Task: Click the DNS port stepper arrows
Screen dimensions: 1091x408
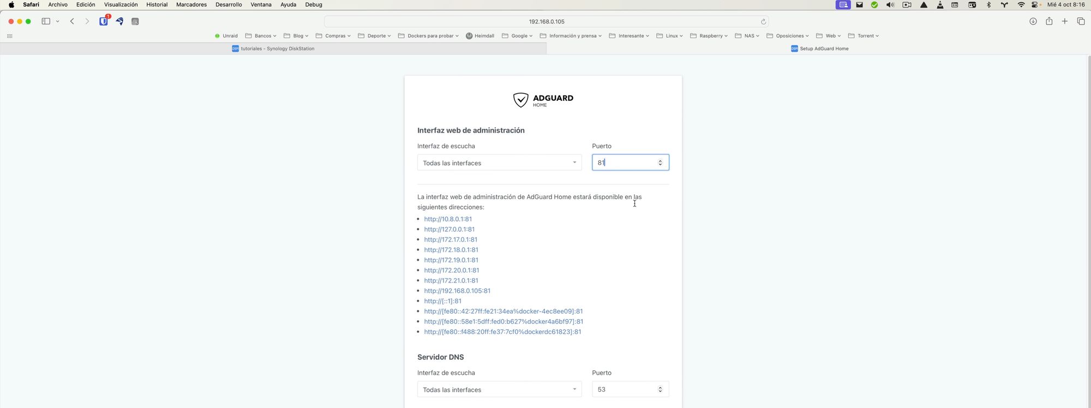Action: [660, 389]
